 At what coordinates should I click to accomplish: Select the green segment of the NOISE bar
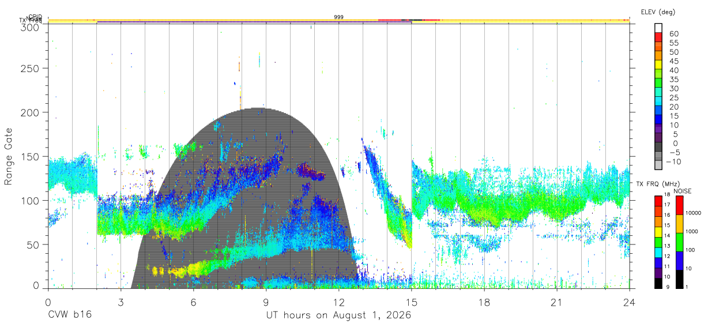679,242
